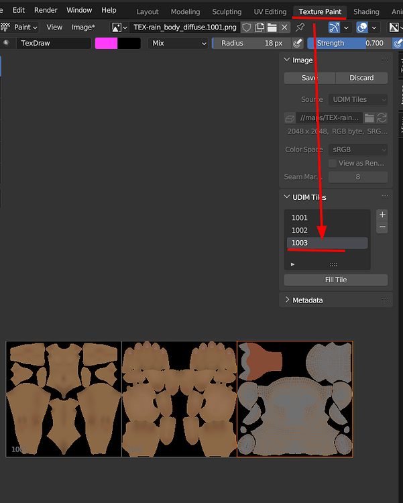
Task: Toggle the overlays icon button
Action: (x=362, y=27)
